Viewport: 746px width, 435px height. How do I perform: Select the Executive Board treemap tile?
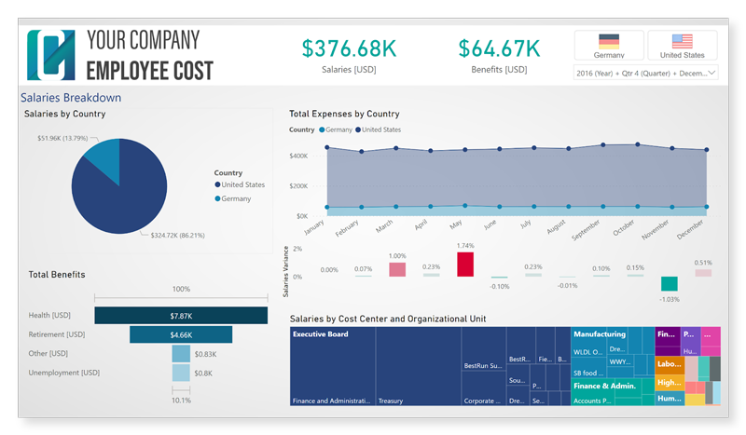[x=331, y=363]
